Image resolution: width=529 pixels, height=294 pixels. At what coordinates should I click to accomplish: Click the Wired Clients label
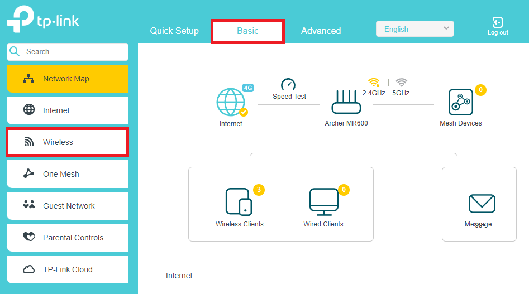(x=323, y=224)
